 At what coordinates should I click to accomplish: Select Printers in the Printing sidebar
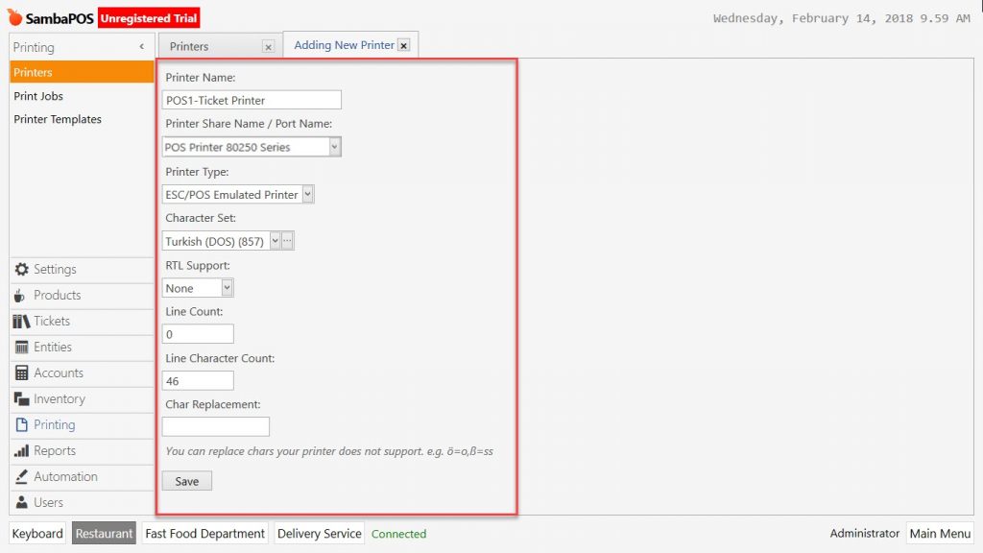82,72
